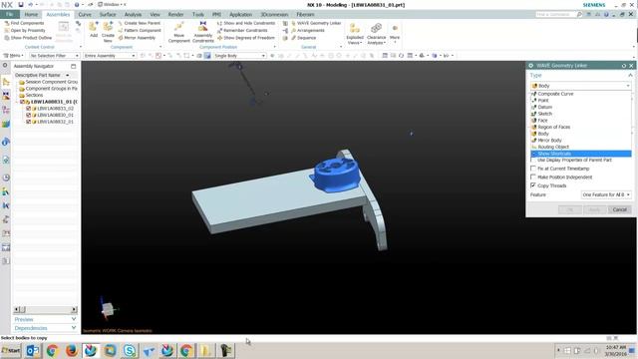Open the Move Component tool
Screen dimensions: 638x359
179,32
